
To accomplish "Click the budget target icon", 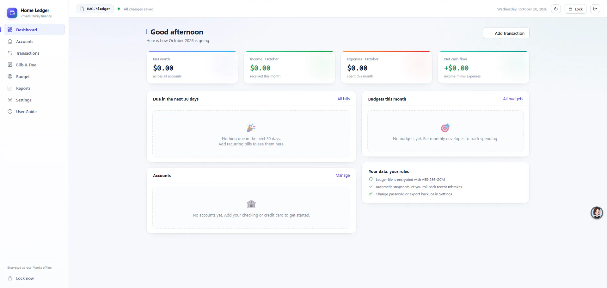I will [x=445, y=128].
